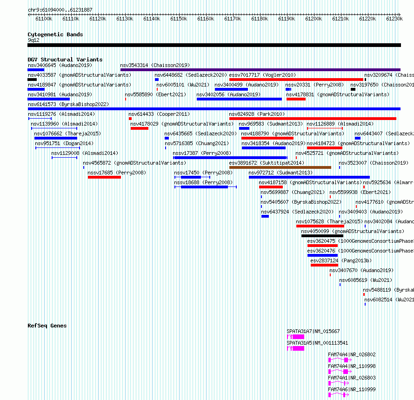Click nssv20331 (Perry2008) label
This screenshot has width=414, height=400.
click(314, 85)
